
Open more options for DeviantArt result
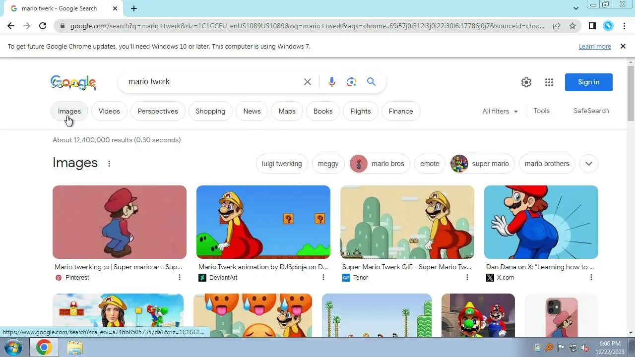click(x=323, y=278)
